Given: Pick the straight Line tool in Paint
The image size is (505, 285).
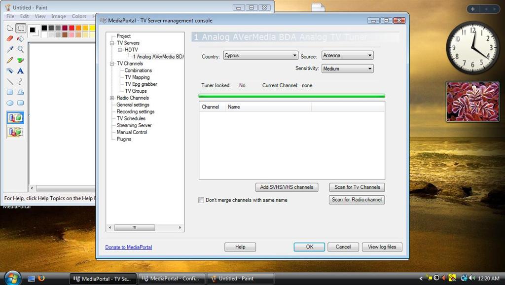Looking at the screenshot, I should coord(10,81).
